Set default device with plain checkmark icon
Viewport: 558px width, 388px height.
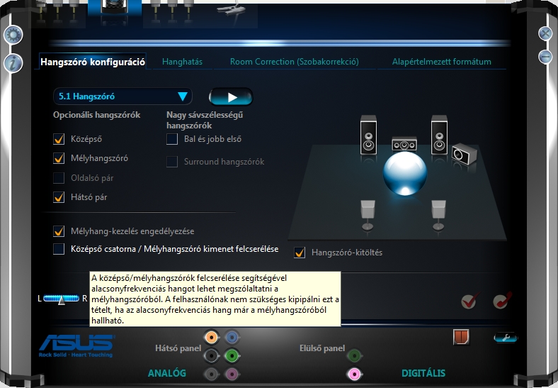pos(469,301)
